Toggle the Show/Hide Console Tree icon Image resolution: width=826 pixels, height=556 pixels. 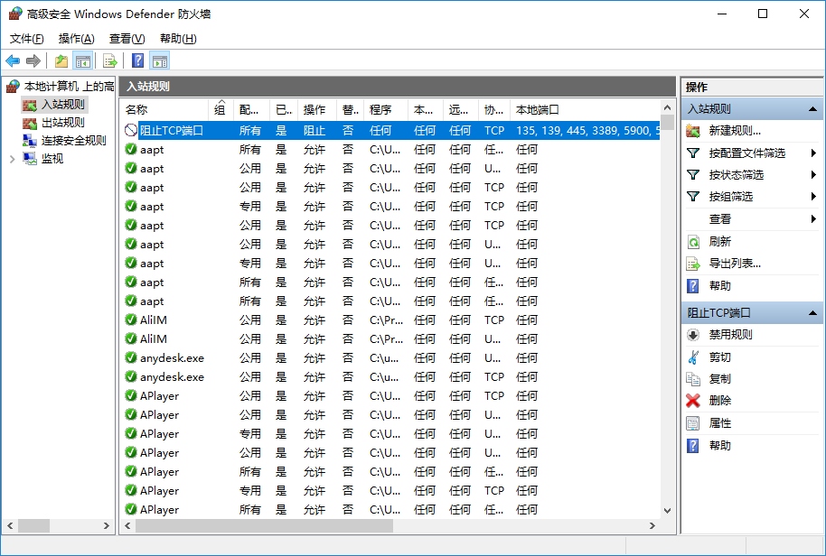83,61
